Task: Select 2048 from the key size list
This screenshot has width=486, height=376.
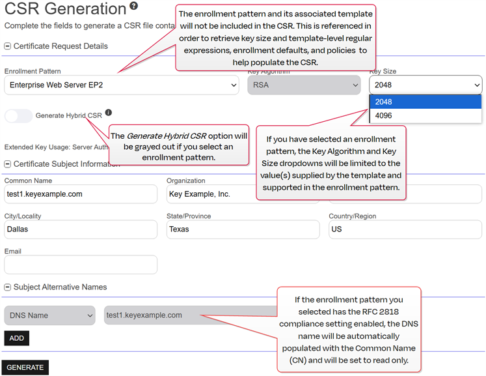Action: pyautogui.click(x=425, y=102)
